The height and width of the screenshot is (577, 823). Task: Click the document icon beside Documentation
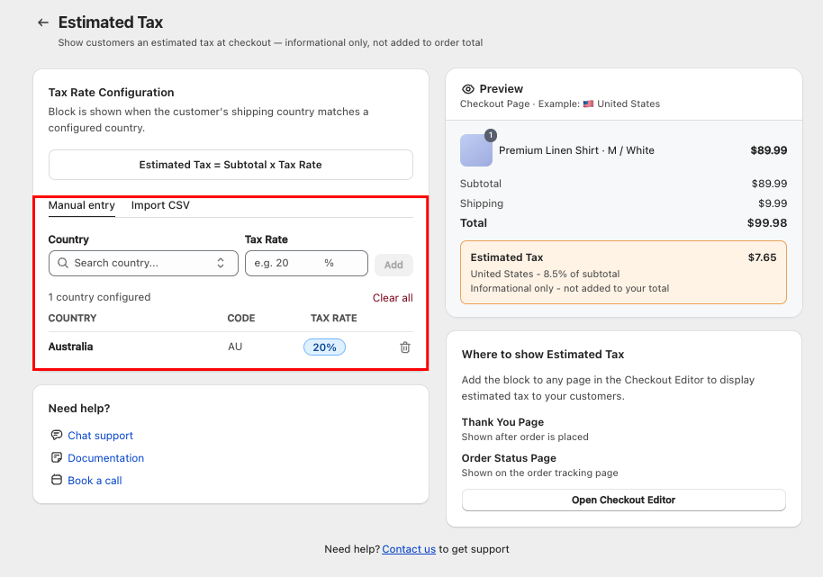coord(56,457)
